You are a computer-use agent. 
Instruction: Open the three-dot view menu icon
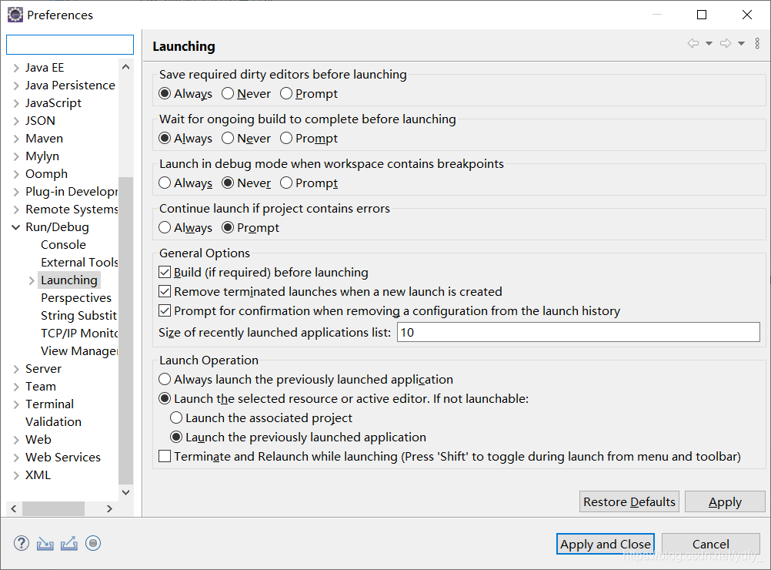point(757,43)
